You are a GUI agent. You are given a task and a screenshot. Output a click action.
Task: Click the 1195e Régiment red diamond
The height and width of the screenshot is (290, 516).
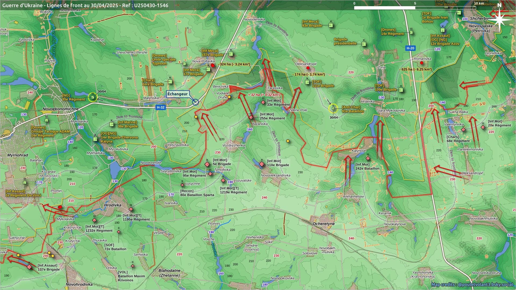pos(131,209)
